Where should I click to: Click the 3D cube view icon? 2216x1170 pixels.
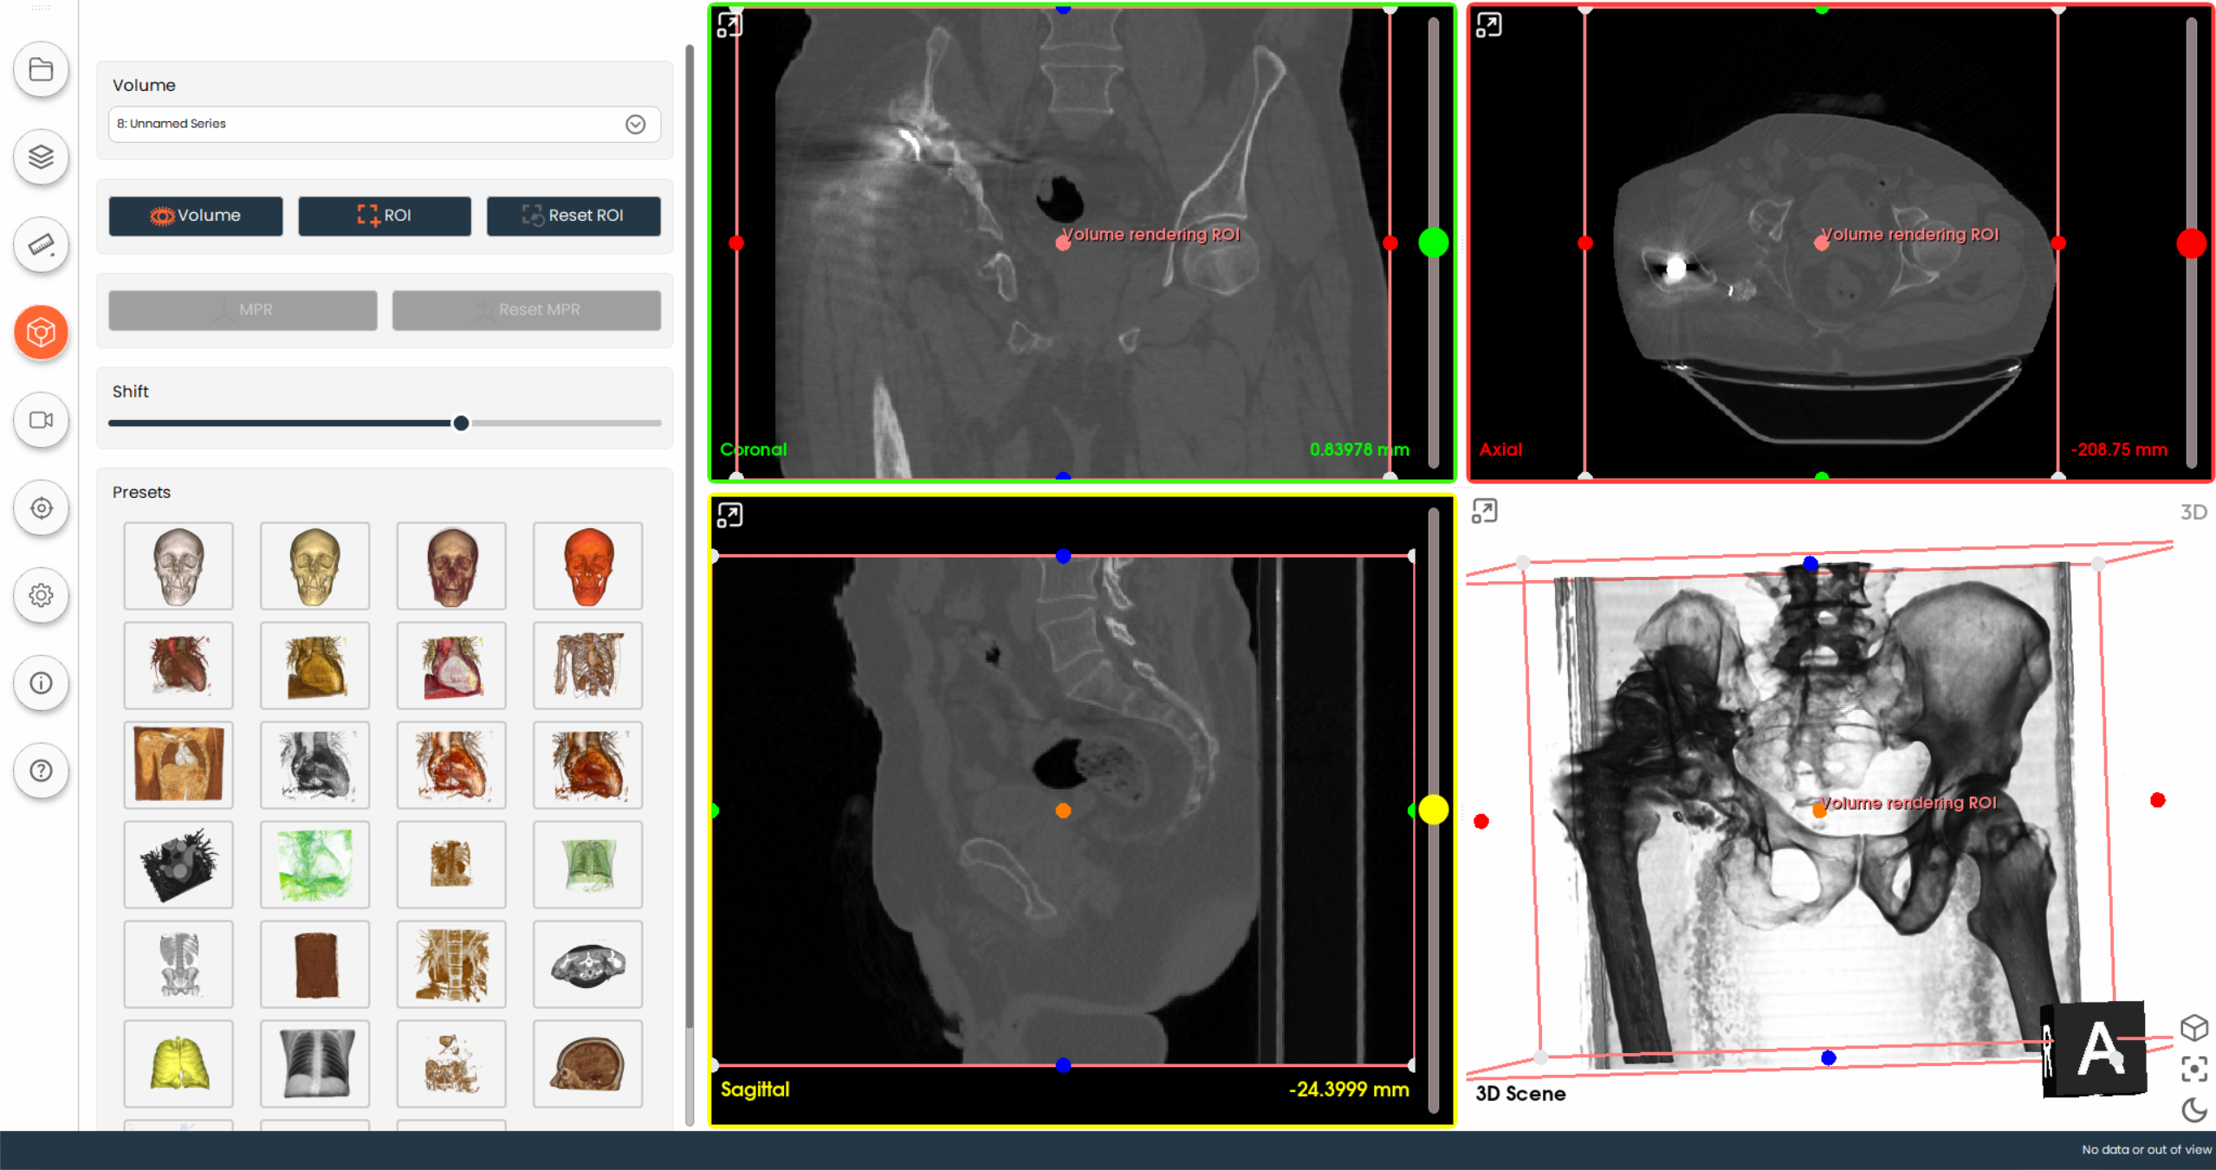point(2193,1028)
